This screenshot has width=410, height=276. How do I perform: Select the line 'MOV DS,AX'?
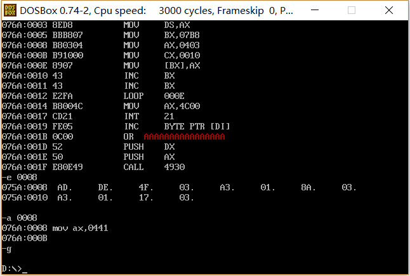coord(96,25)
